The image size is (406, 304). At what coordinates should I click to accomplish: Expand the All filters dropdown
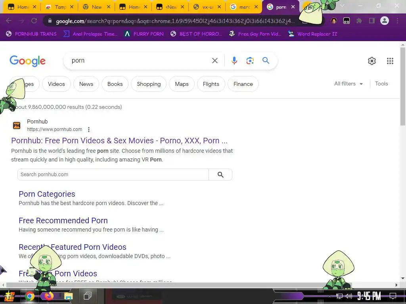(x=348, y=84)
